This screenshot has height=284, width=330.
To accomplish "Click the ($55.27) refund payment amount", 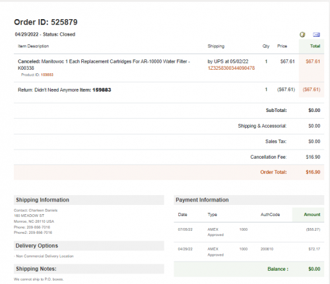I will click(313, 229).
